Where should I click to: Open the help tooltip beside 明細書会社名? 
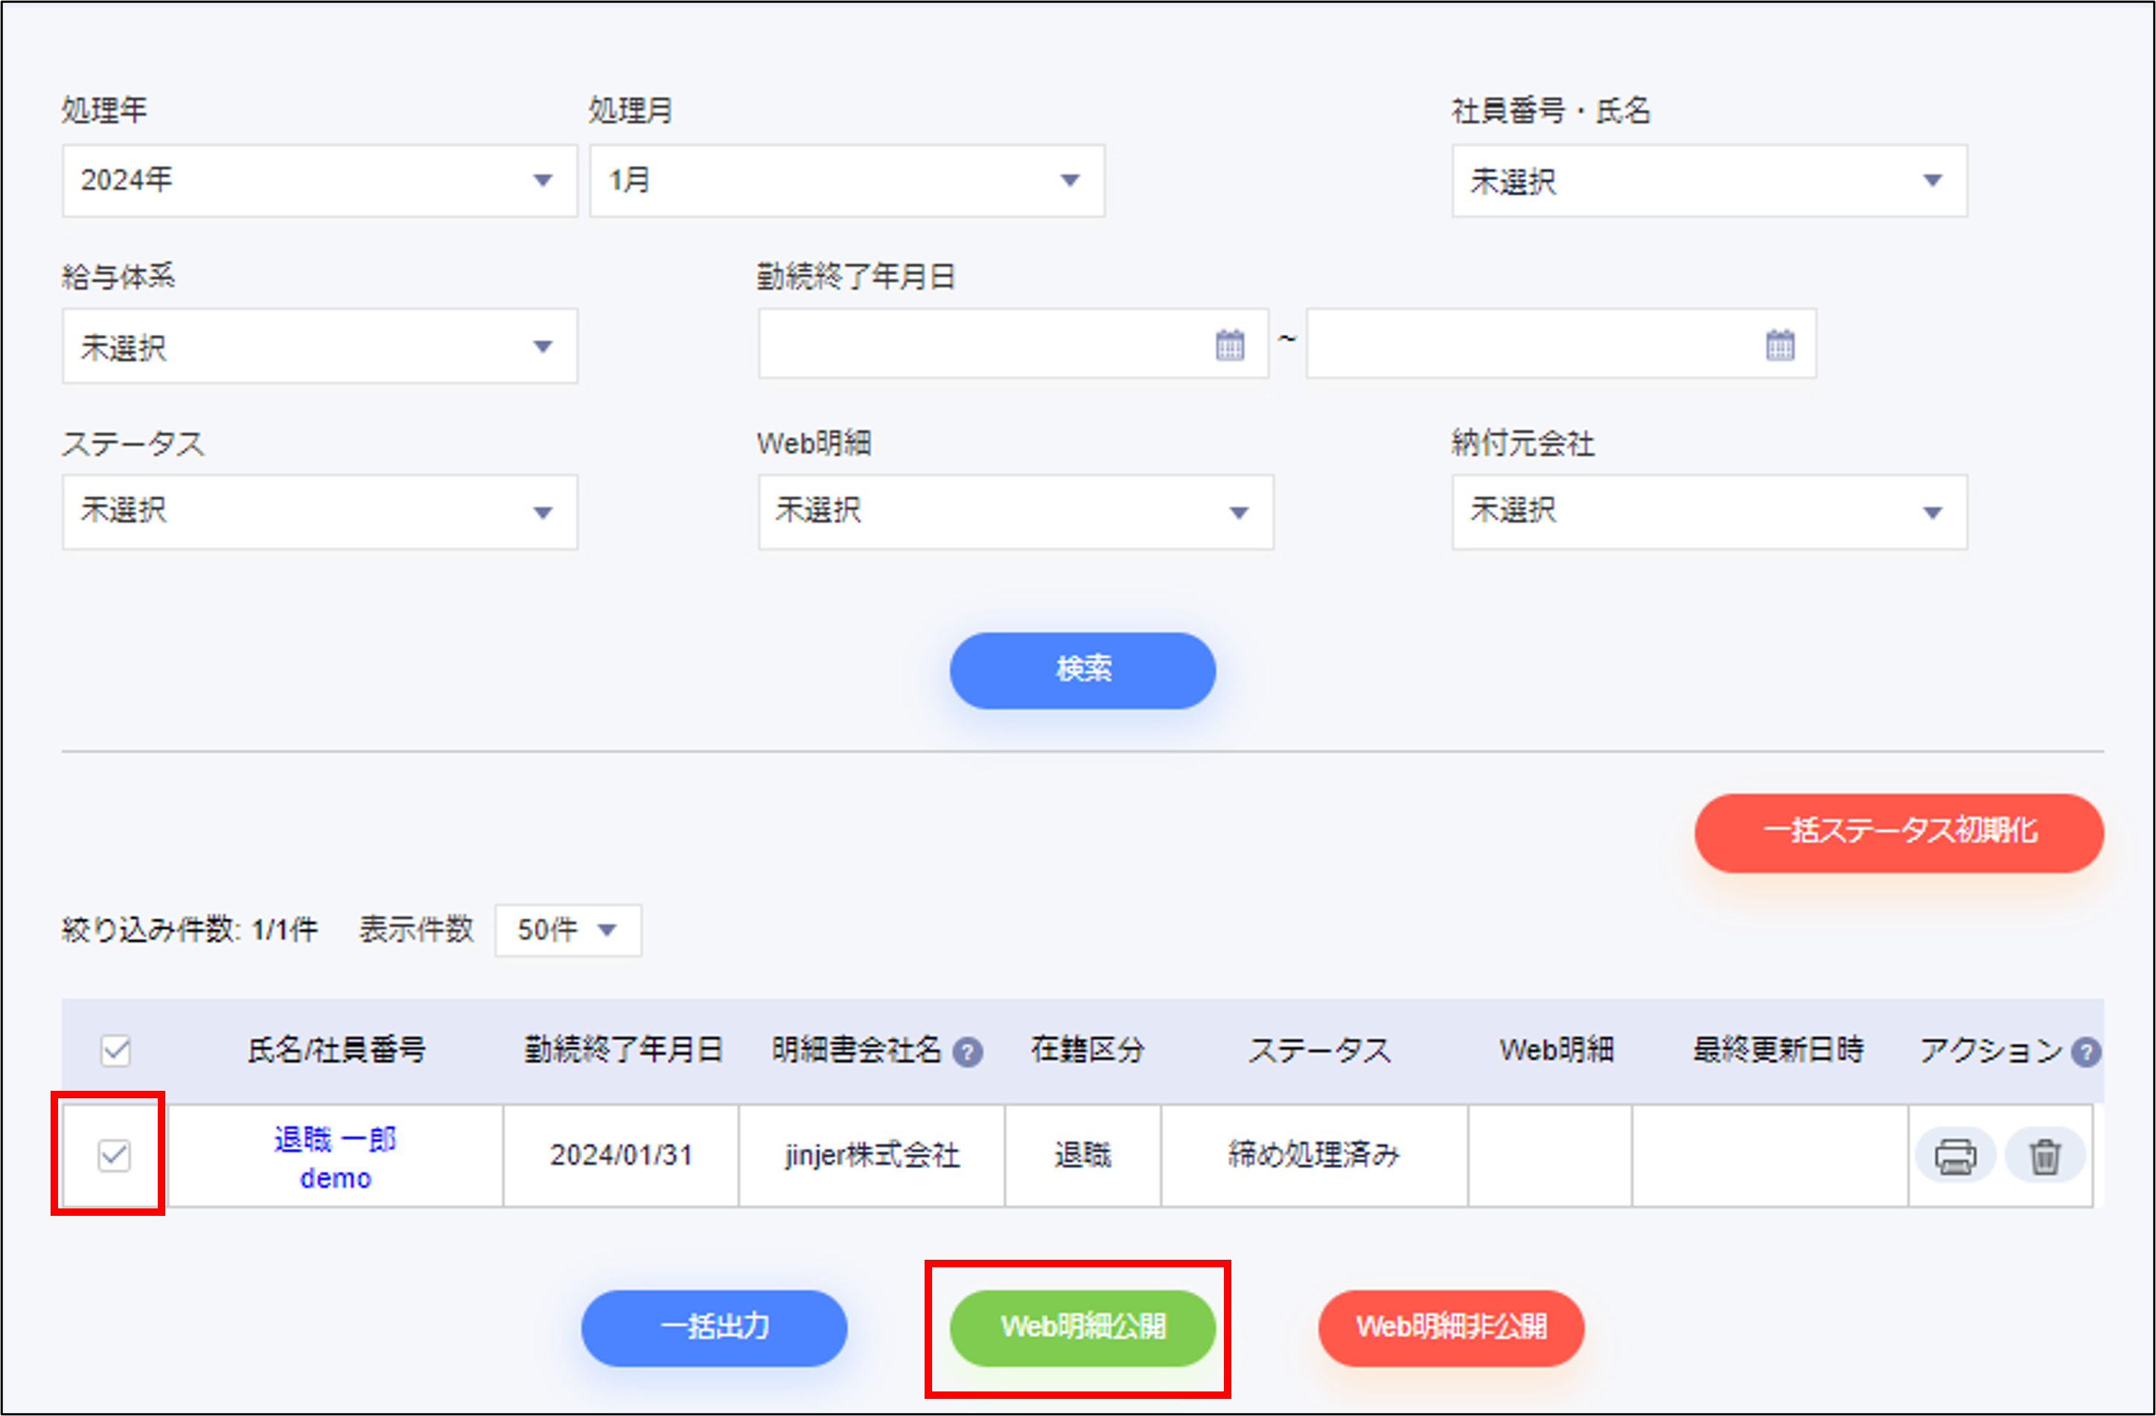[969, 1050]
